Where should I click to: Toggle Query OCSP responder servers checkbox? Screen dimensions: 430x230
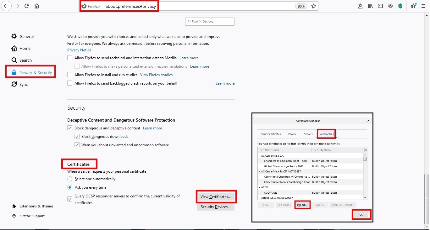coord(70,199)
